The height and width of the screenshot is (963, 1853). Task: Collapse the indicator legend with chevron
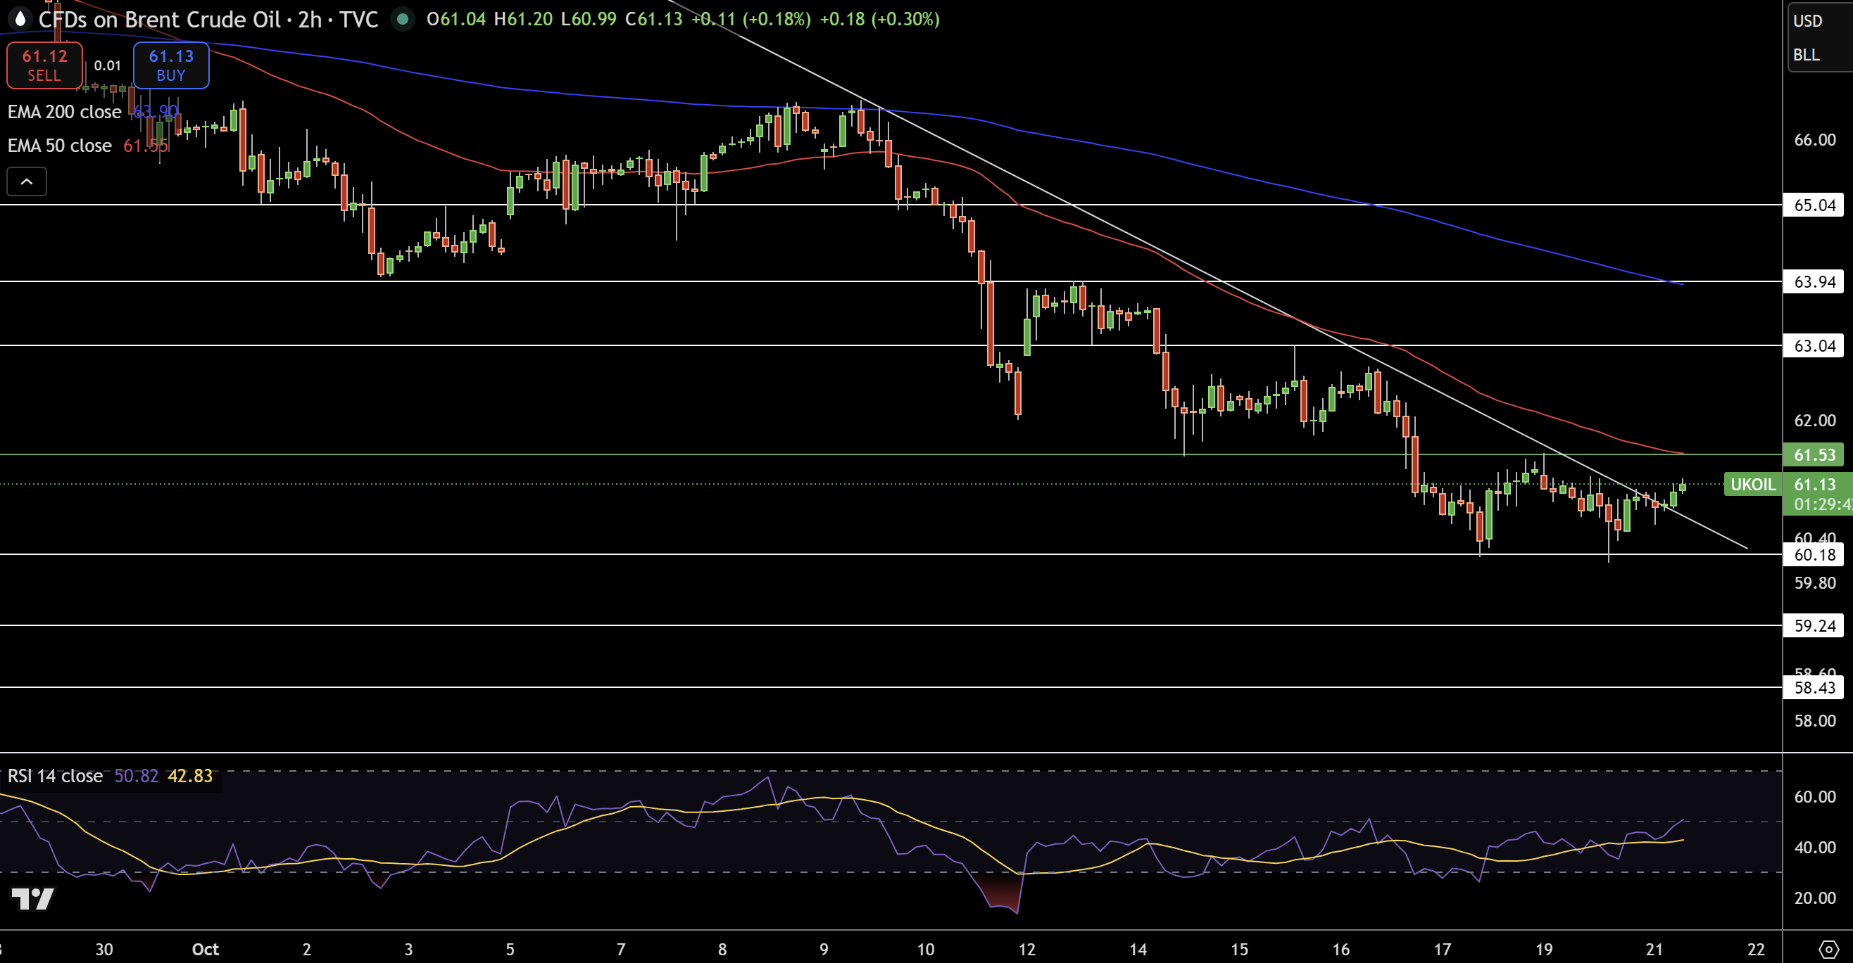[x=27, y=181]
